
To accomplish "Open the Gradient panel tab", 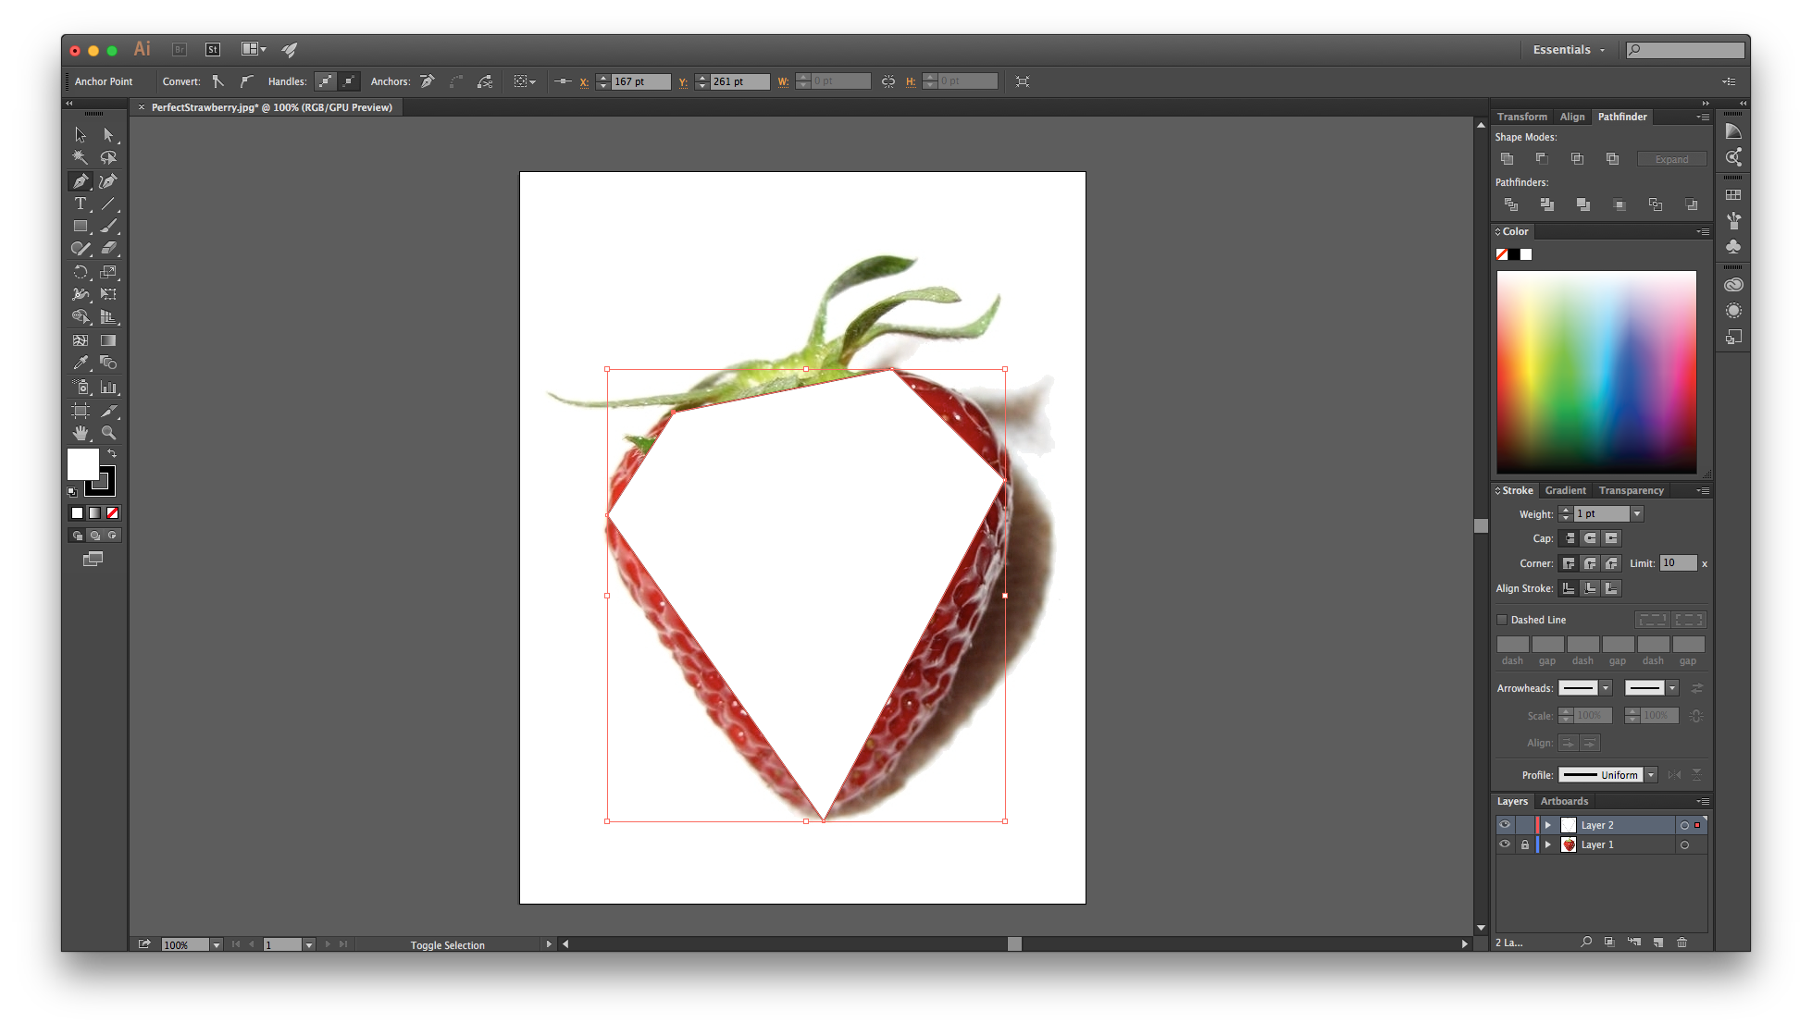I will point(1565,490).
